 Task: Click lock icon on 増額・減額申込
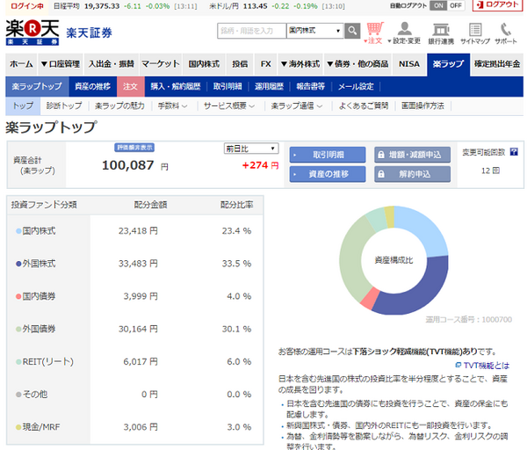coord(381,155)
